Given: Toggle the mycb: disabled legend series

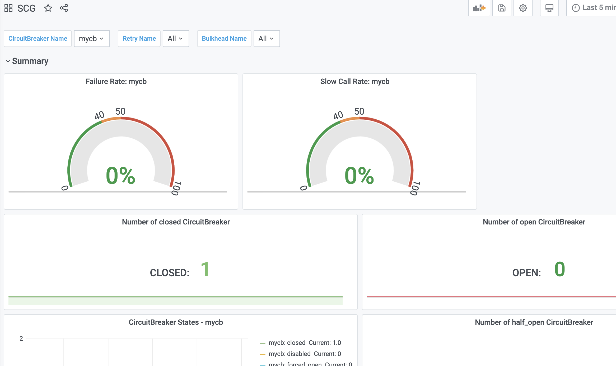Looking at the screenshot, I should (290, 354).
